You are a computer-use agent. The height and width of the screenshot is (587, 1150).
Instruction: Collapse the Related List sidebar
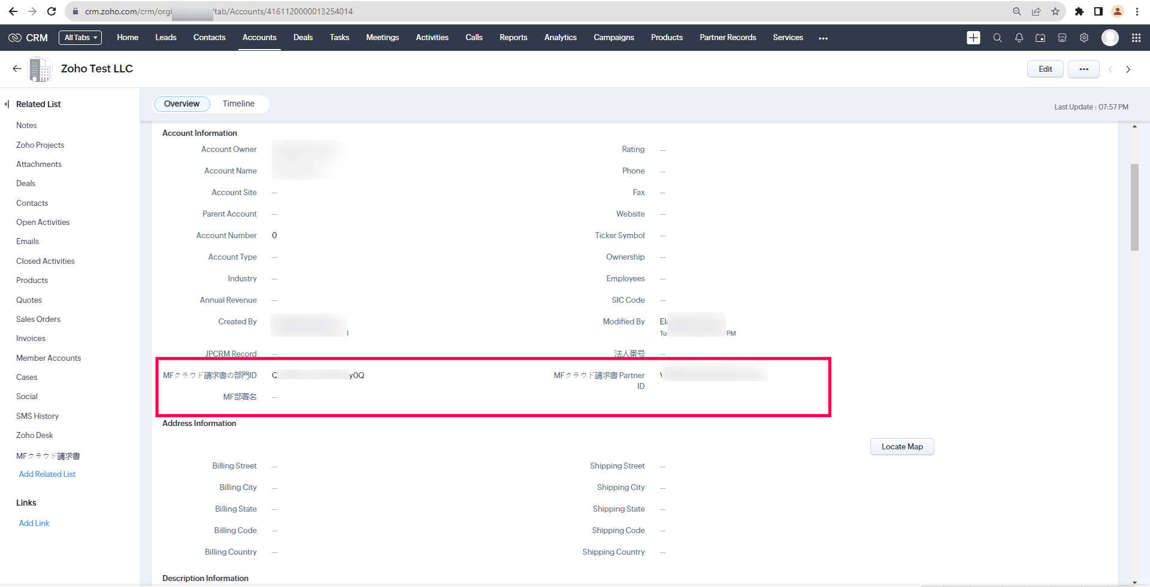[x=7, y=104]
